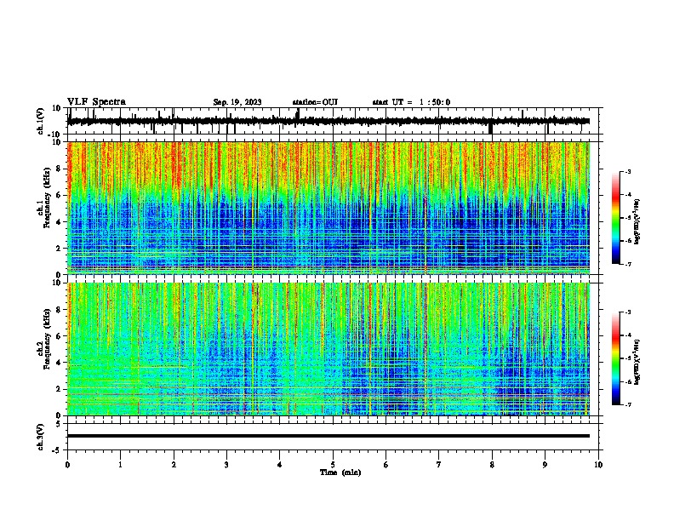The height and width of the screenshot is (521, 674).
Task: Click time axis tick label "1"
Action: point(121,465)
